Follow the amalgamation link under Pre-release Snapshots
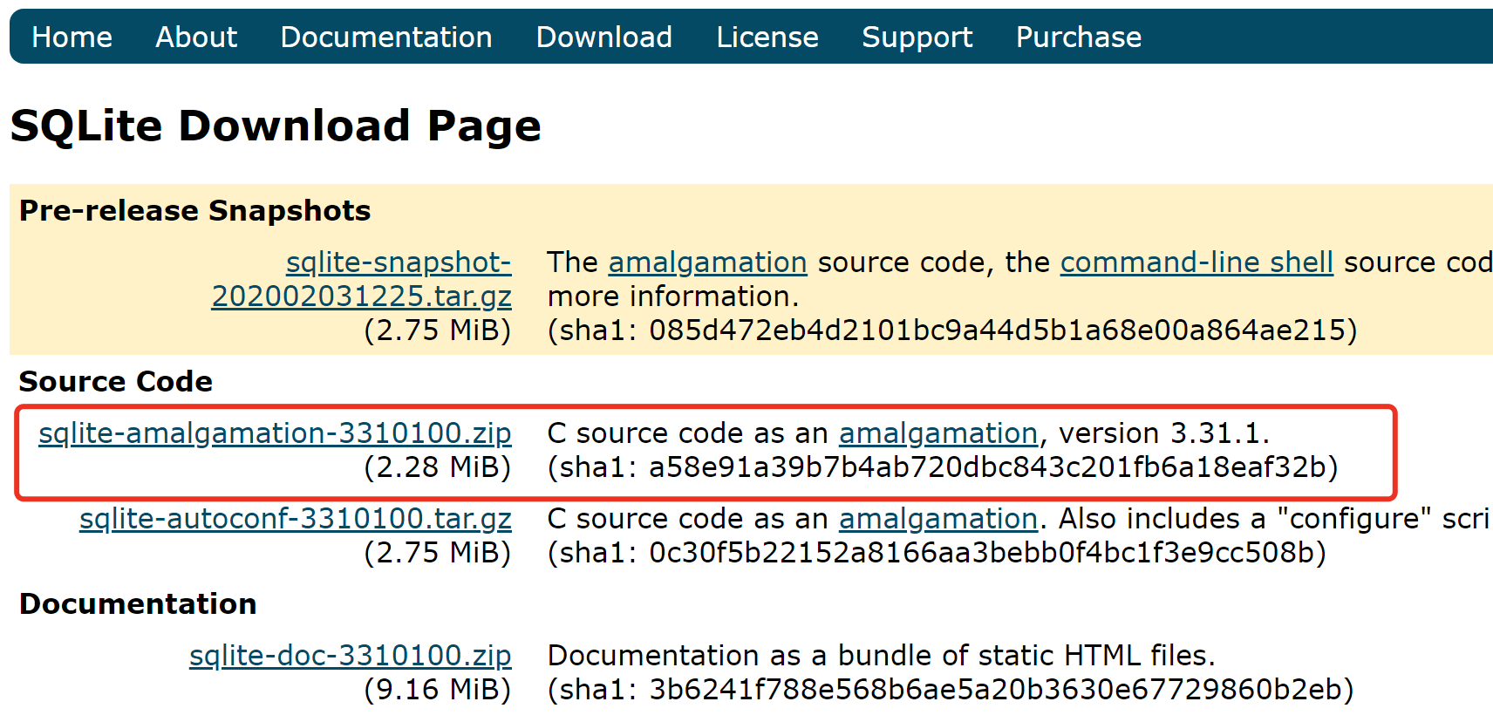This screenshot has height=722, width=1493. 707,262
